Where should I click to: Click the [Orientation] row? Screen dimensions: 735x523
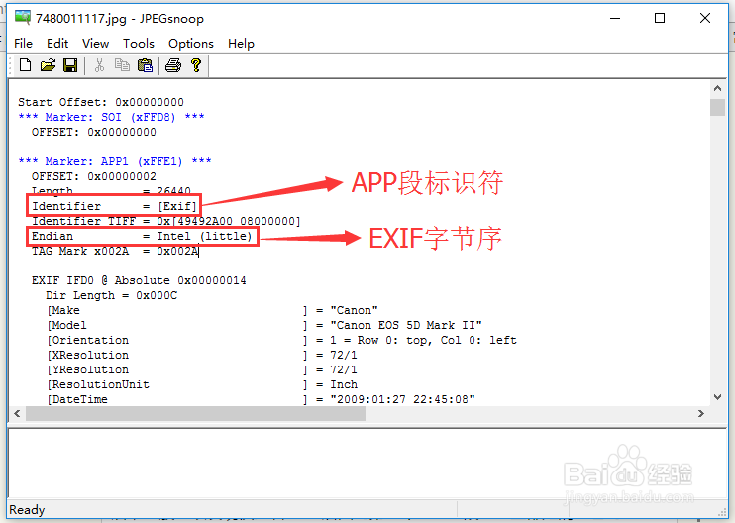click(x=281, y=340)
